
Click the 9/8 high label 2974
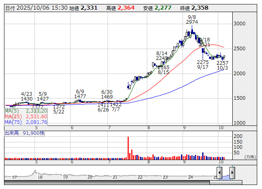point(192,22)
